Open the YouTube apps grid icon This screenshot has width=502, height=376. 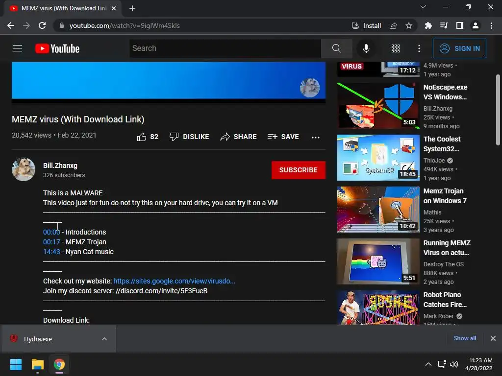point(396,48)
